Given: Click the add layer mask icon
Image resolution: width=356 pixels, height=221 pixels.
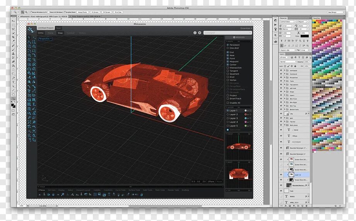Looking at the screenshot, I should (290, 206).
